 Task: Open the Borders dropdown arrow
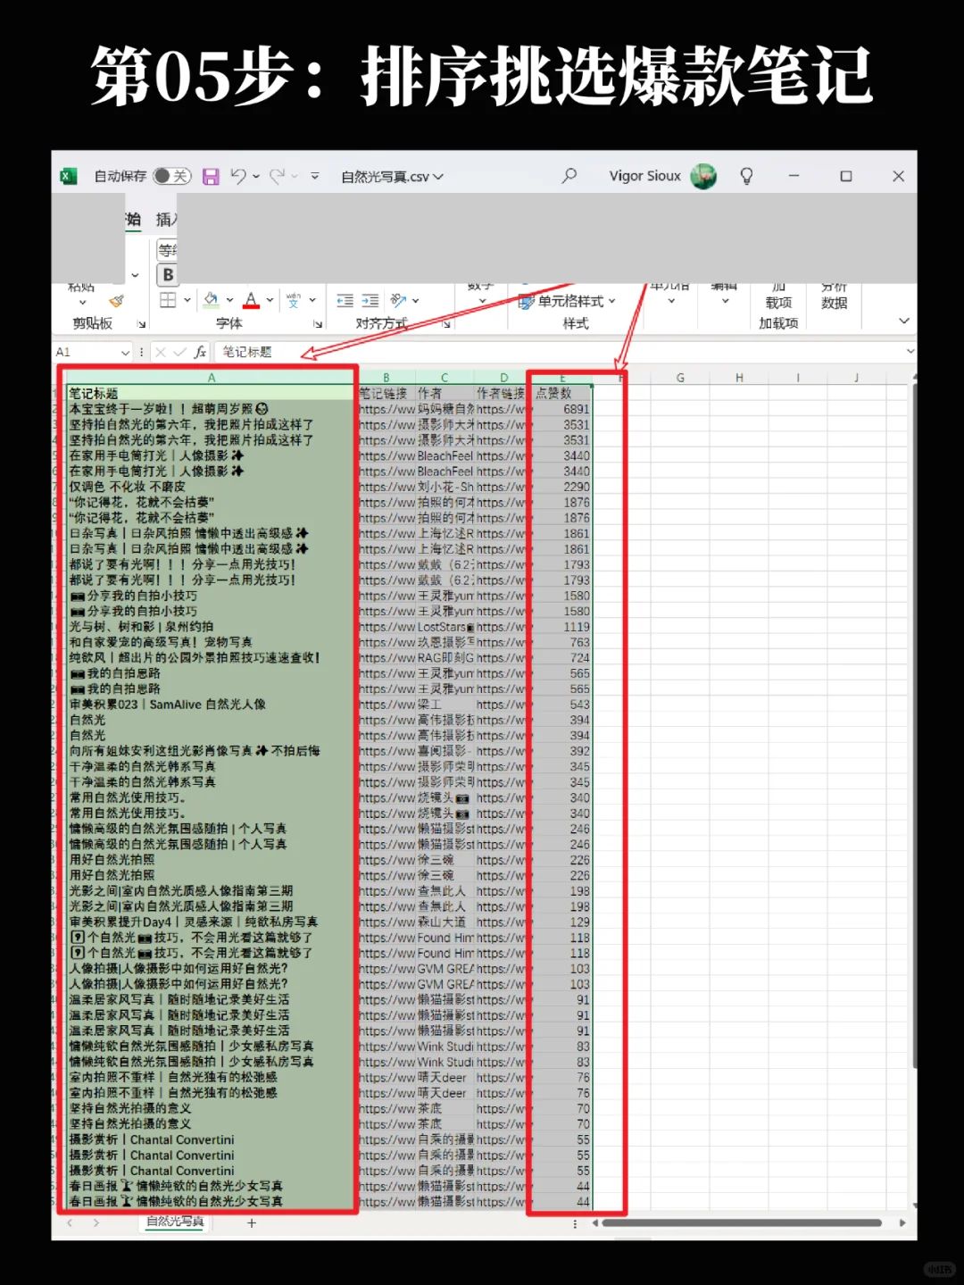coord(187,298)
